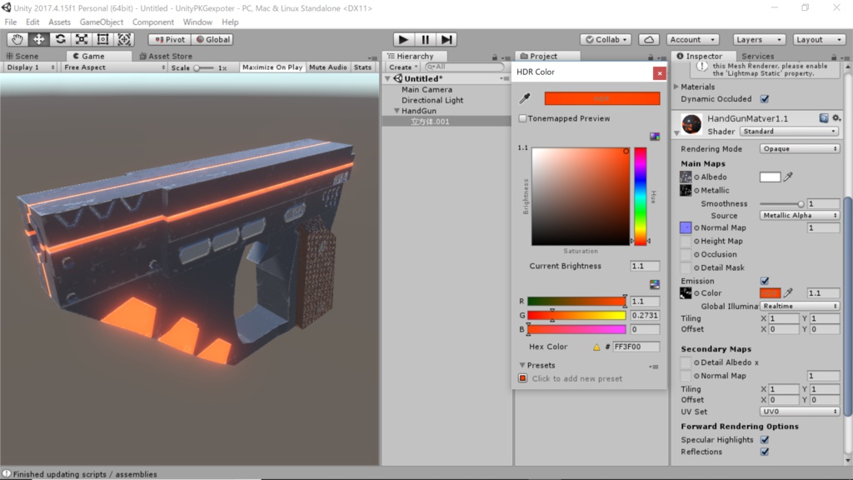Collapse the HandGun hierarchy item
Viewport: 853px width, 480px height.
(397, 111)
